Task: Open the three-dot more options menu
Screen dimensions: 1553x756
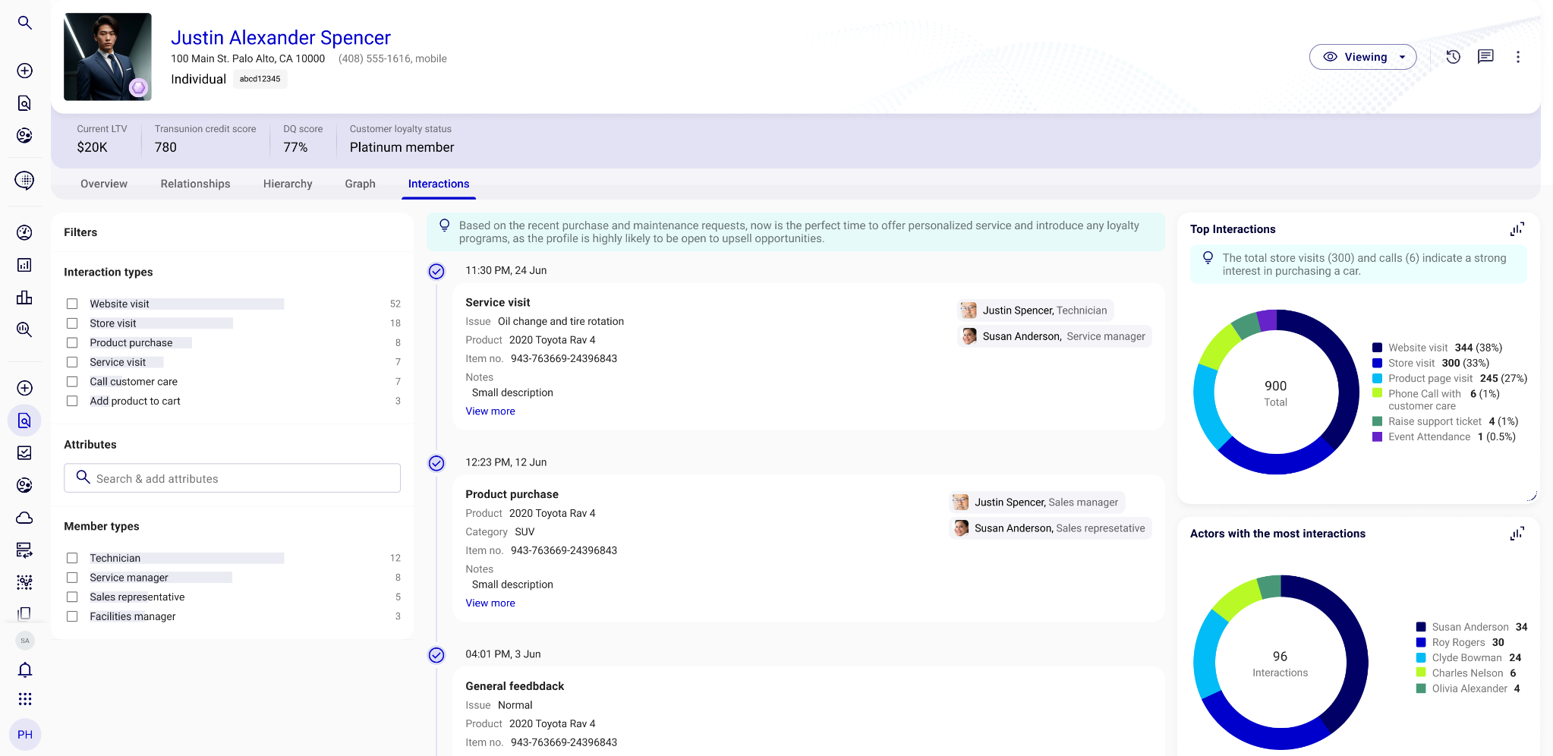Action: point(1518,57)
